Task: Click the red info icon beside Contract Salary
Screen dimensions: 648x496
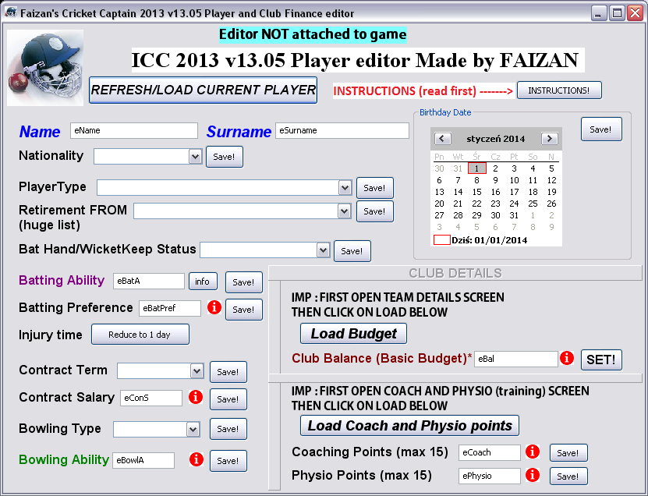Action: tap(196, 397)
